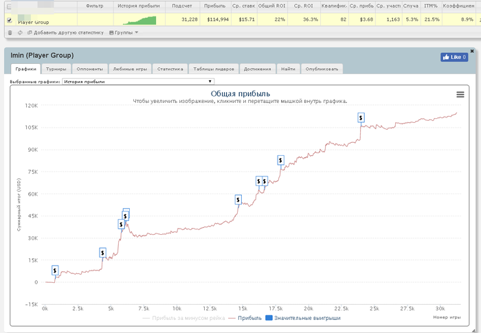Click Добавить другую статистику link
Viewport: 481px width, 333px height.
[66, 32]
